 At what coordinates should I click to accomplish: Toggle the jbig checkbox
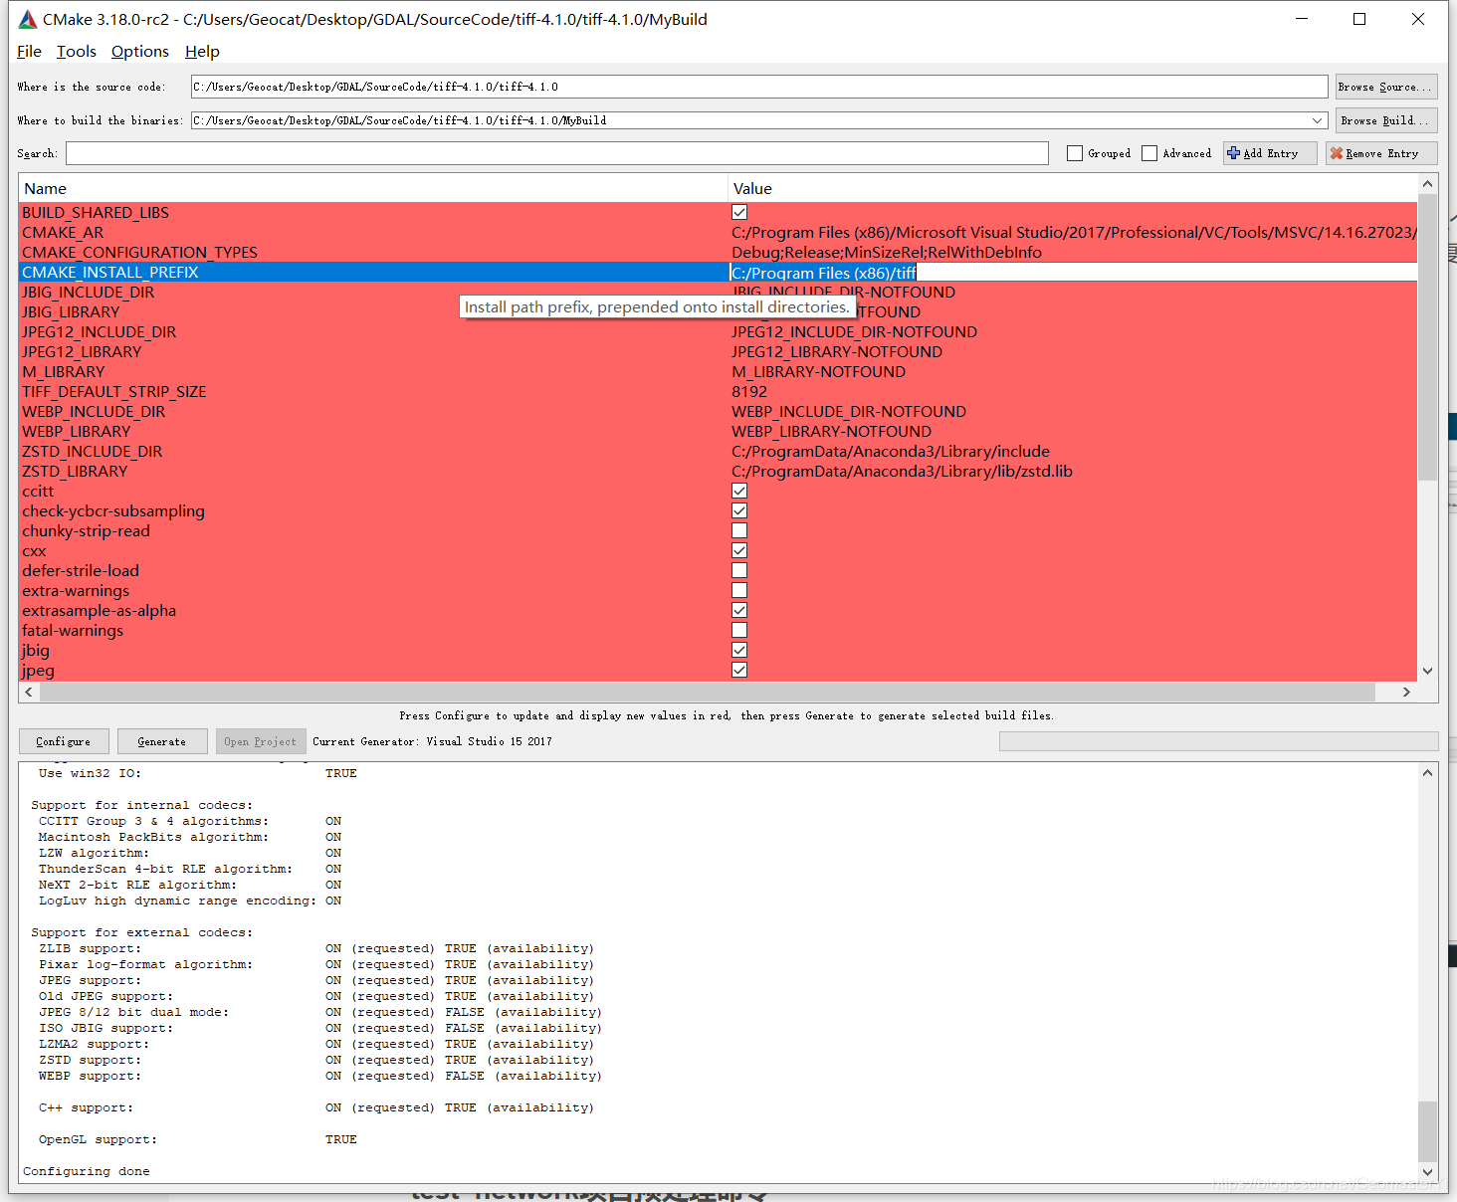739,650
